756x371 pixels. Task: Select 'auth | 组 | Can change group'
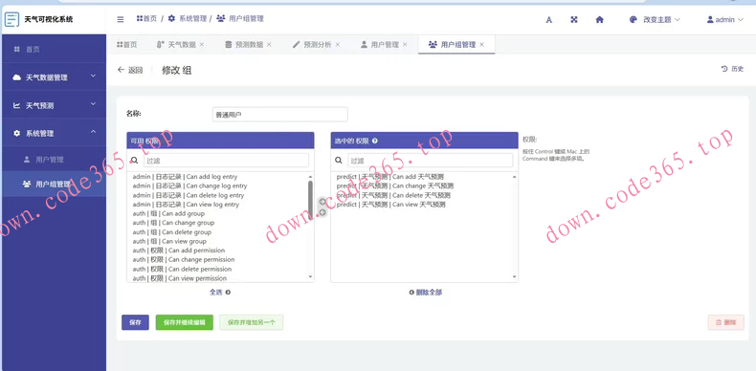(x=173, y=223)
